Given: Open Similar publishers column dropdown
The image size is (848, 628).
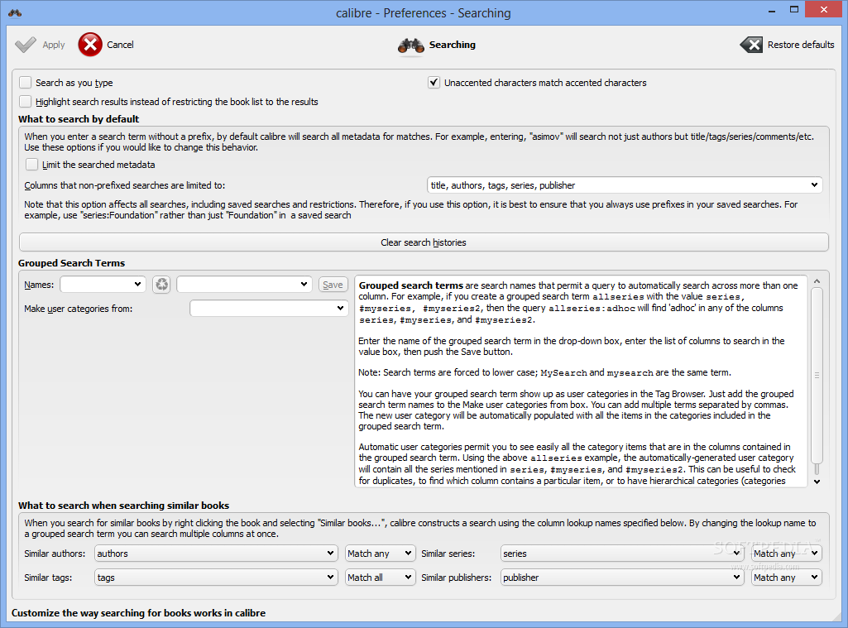Looking at the screenshot, I should coord(622,578).
